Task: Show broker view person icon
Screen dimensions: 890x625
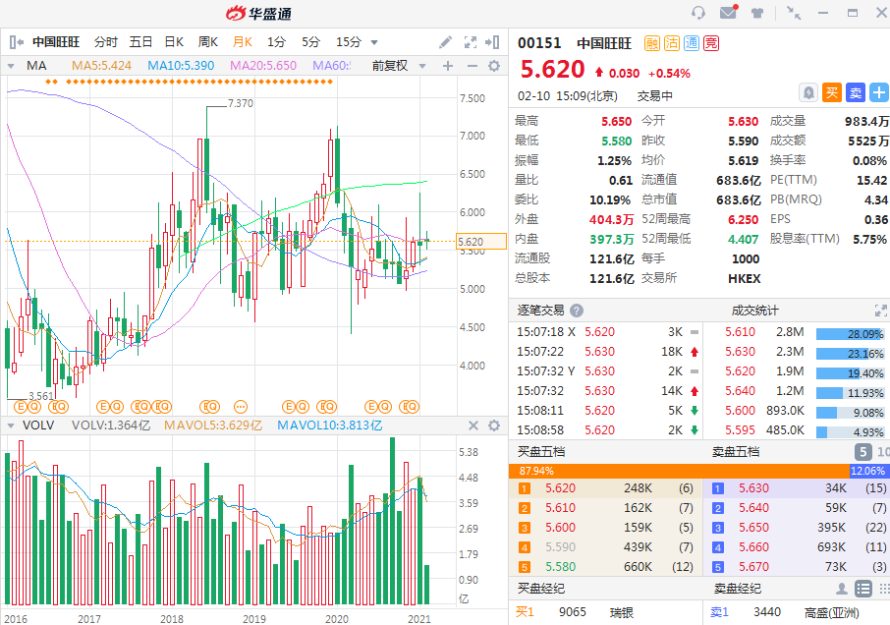Action: [842, 589]
